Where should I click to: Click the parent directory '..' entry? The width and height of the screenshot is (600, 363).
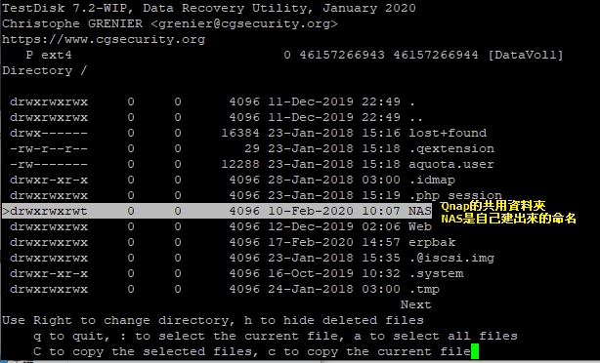[415, 118]
